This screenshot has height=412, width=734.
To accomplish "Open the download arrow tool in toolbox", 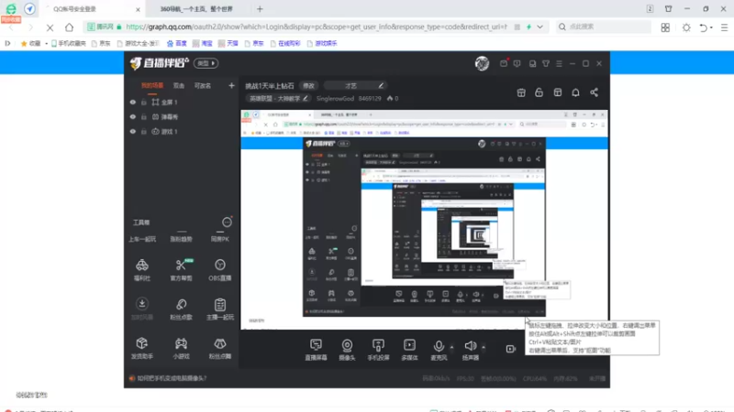I will click(142, 309).
